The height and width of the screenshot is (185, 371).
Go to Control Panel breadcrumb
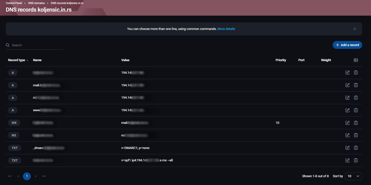click(x=14, y=3)
